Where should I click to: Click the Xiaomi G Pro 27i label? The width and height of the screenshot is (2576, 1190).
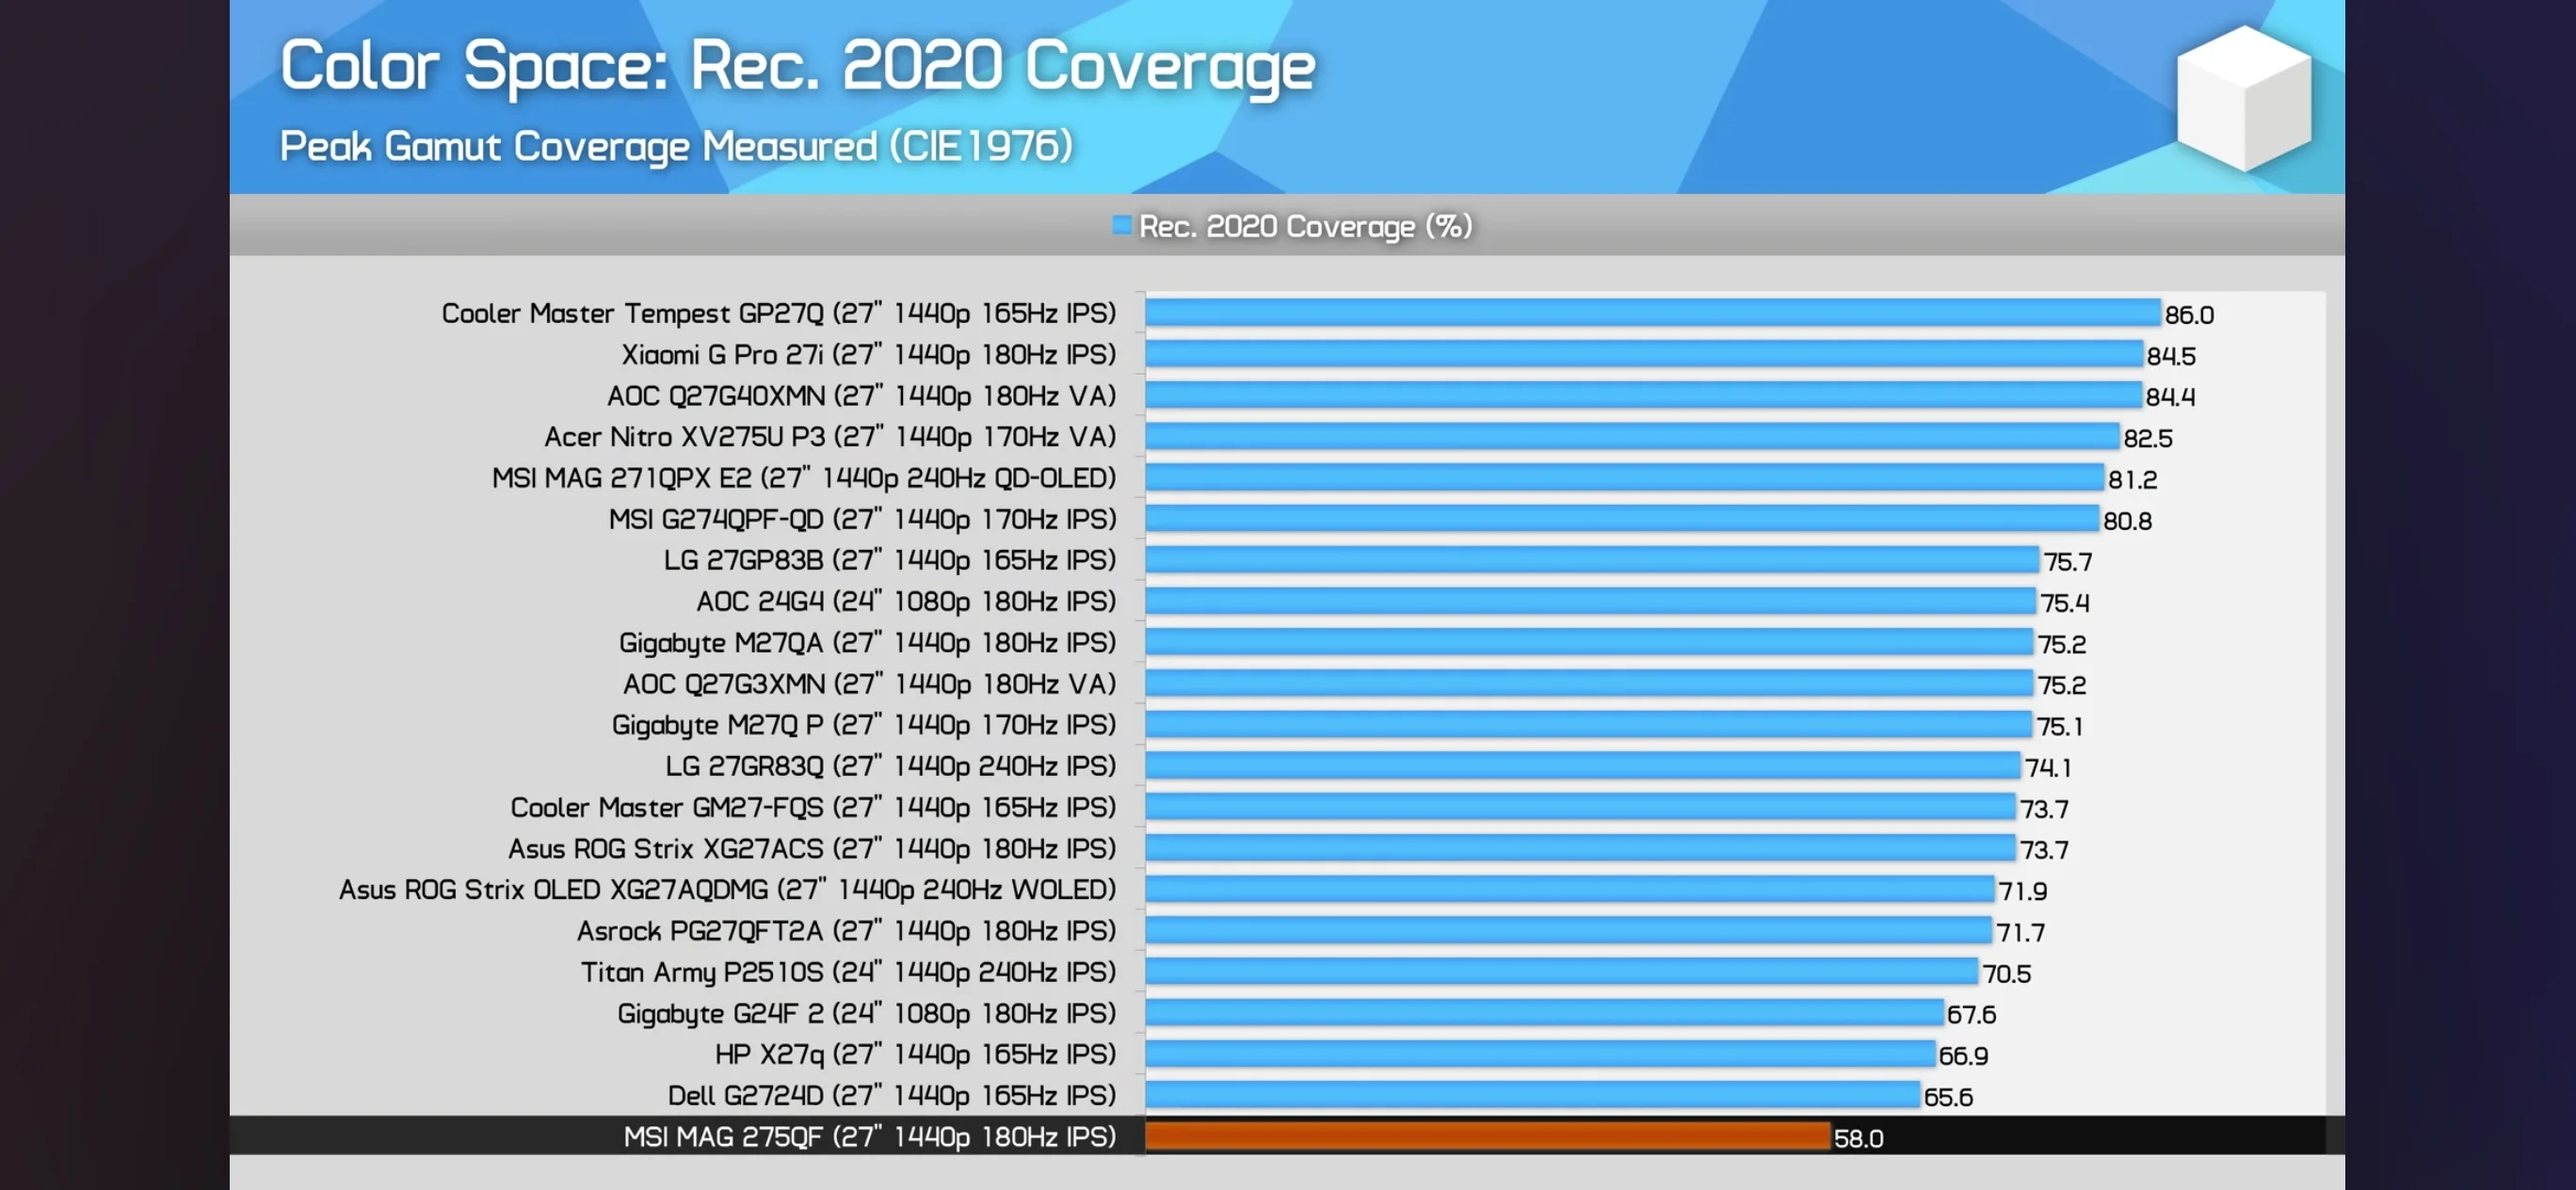click(867, 354)
